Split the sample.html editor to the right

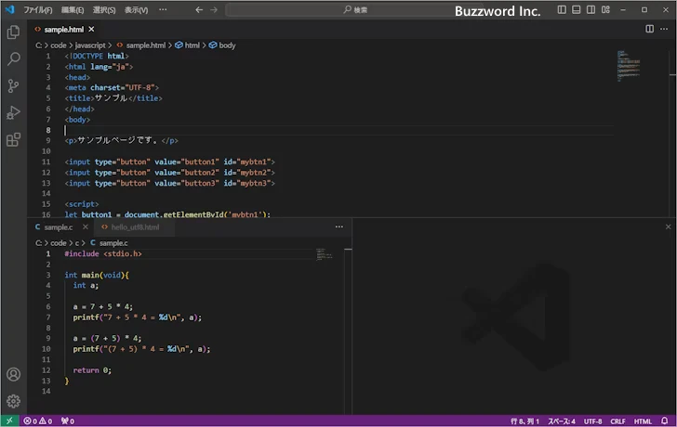tap(650, 29)
